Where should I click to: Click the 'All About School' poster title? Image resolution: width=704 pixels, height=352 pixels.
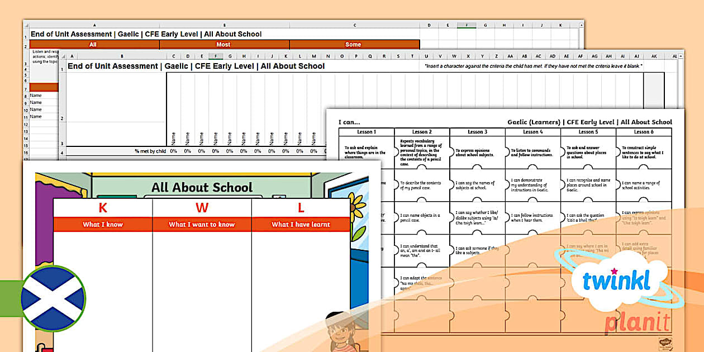[202, 188]
